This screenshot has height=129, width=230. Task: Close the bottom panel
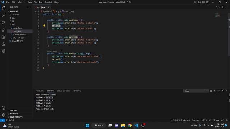pos(226,91)
